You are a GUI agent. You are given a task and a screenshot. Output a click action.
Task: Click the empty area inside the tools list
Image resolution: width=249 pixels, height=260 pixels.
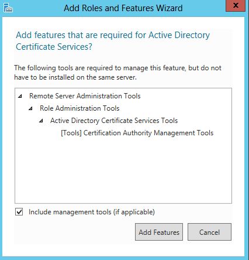[x=123, y=170]
